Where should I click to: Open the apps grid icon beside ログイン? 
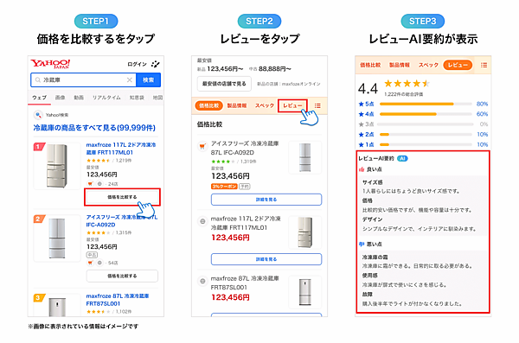coord(155,64)
